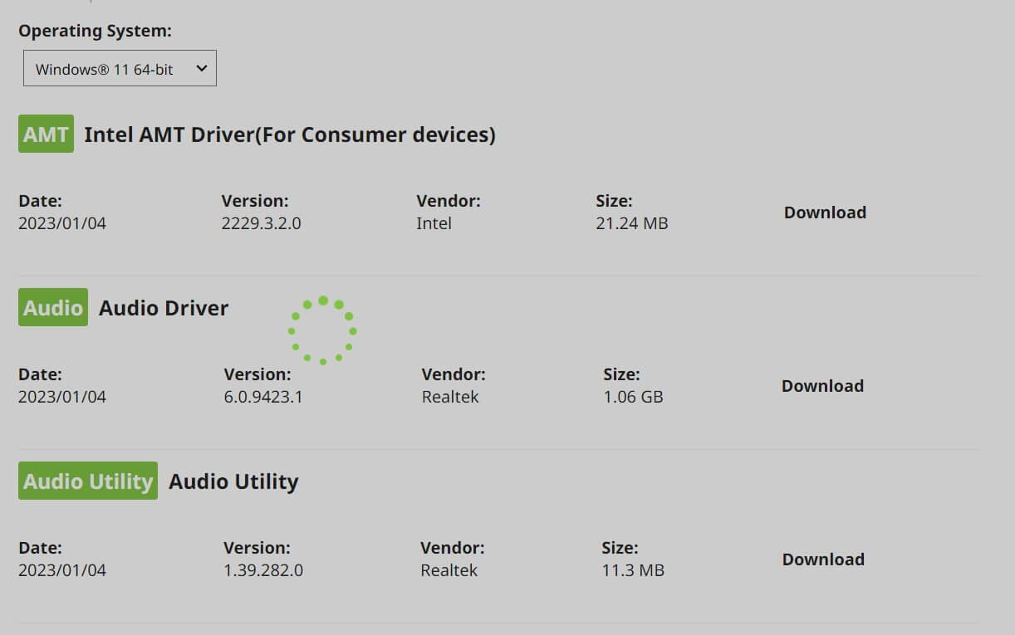This screenshot has width=1015, height=635.
Task: Click the green AMT category badge
Action: pos(46,133)
